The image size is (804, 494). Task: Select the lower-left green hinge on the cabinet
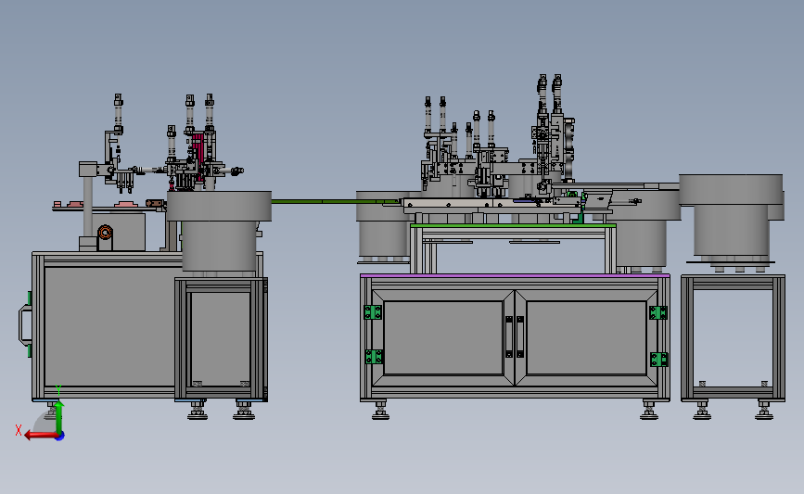click(374, 357)
